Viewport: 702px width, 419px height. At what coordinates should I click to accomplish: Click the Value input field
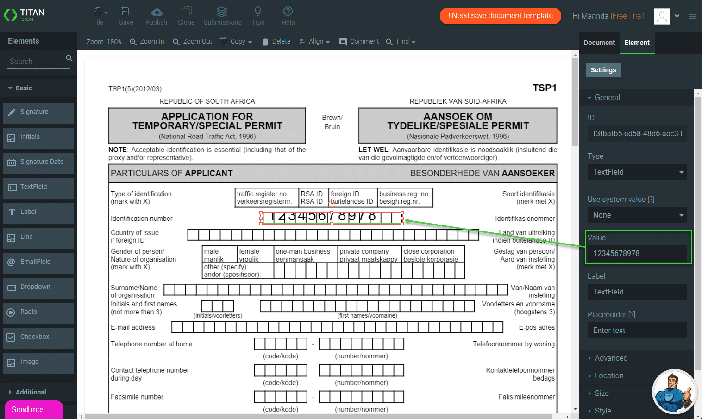coord(637,254)
